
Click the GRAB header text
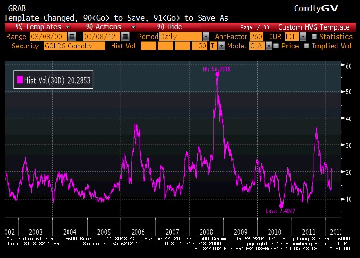click(17, 8)
